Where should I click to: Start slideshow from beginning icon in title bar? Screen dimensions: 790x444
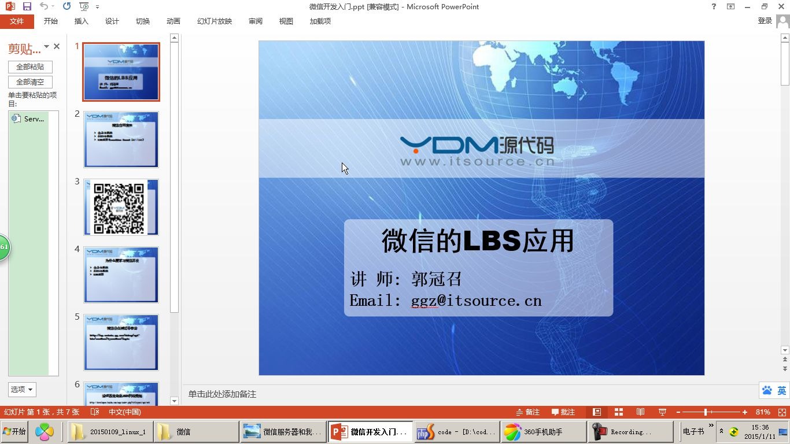click(x=84, y=6)
